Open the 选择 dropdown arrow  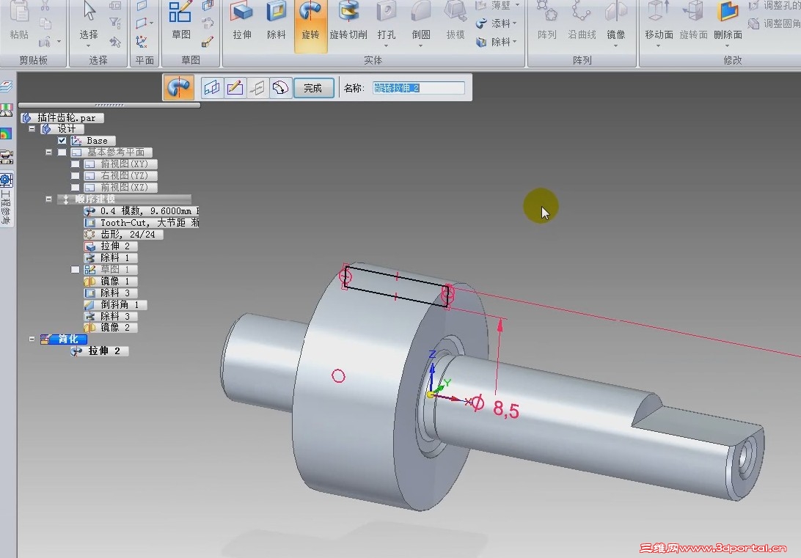point(89,46)
